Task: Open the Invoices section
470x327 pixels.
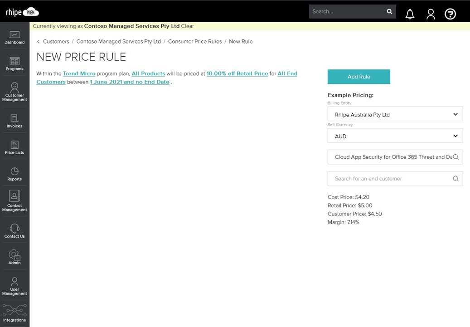Action: click(x=15, y=121)
